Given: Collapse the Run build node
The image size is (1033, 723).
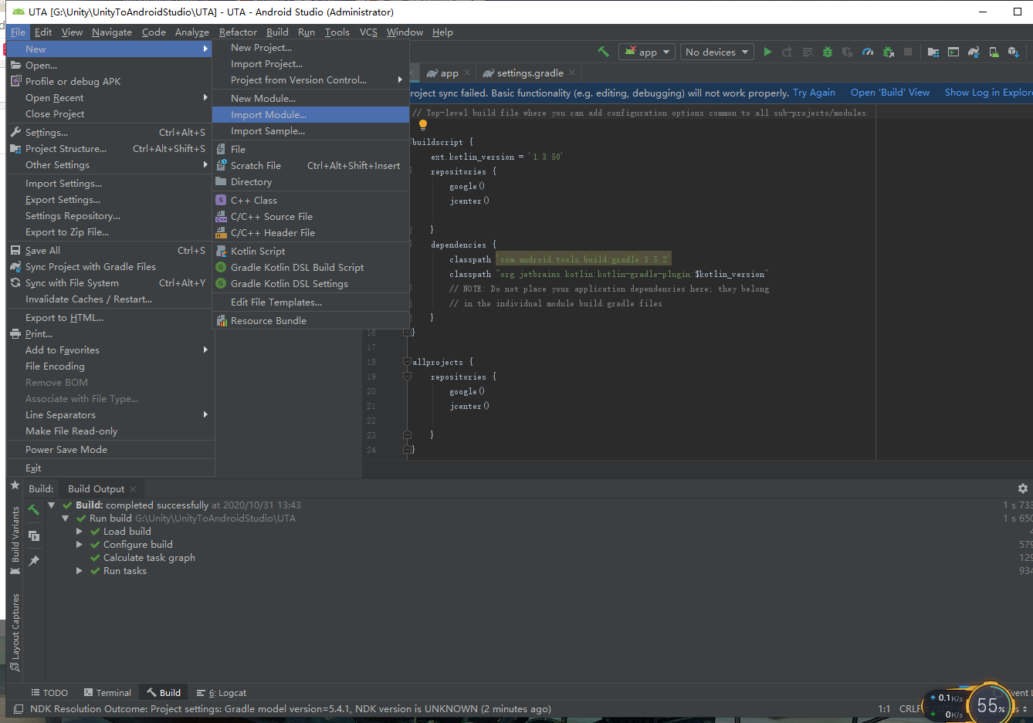Looking at the screenshot, I should (x=66, y=519).
